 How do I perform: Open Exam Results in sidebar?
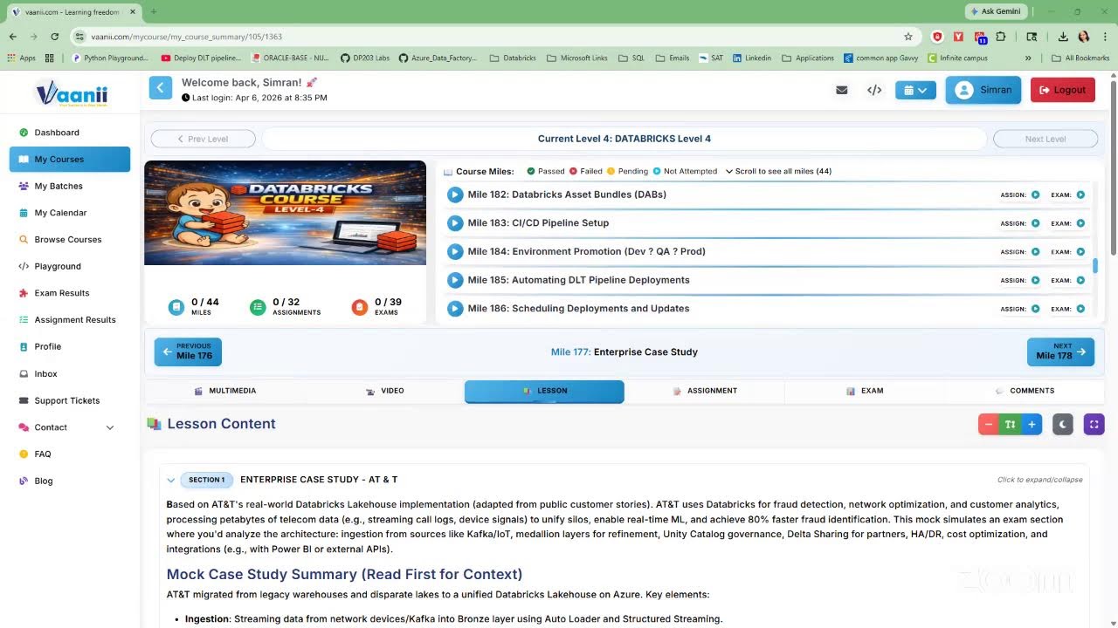tap(62, 293)
